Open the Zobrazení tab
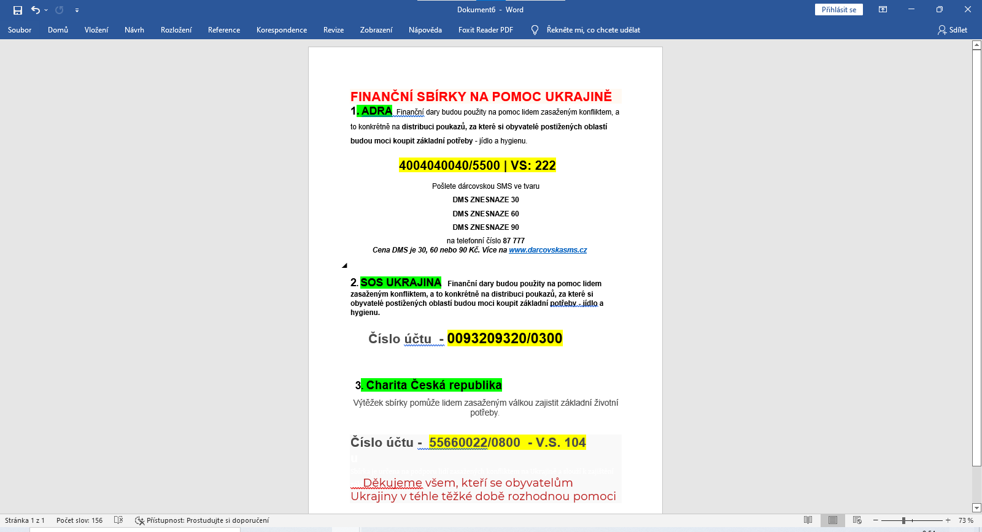 click(x=376, y=29)
